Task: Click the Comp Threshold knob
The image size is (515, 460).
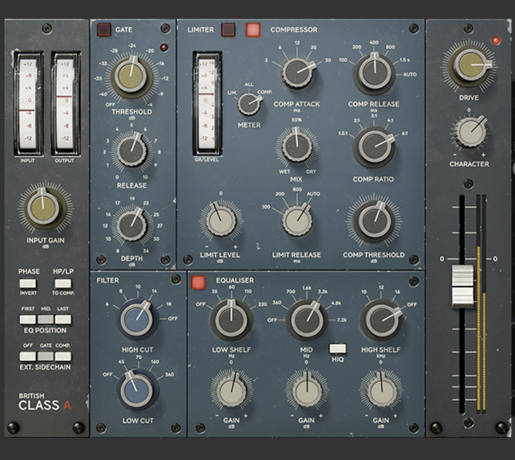Action: coord(374,221)
